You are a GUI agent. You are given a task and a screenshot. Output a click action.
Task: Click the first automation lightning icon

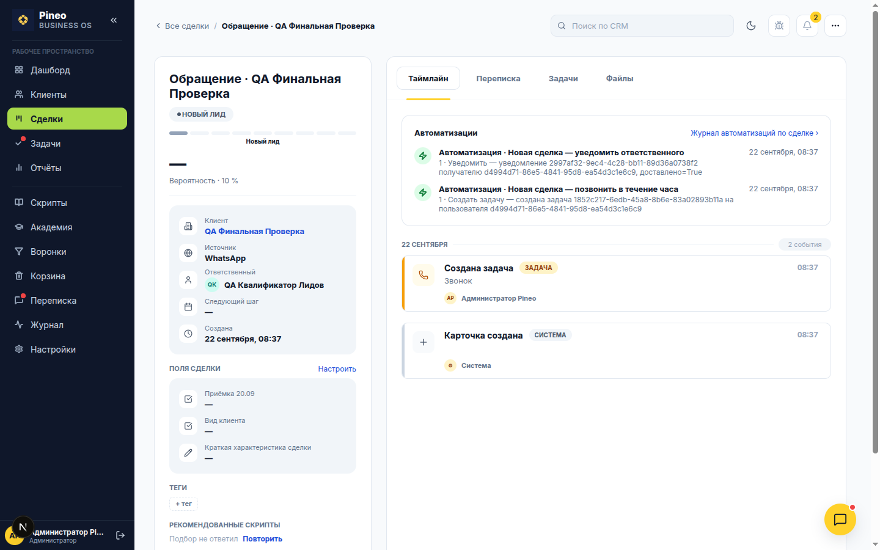(423, 156)
